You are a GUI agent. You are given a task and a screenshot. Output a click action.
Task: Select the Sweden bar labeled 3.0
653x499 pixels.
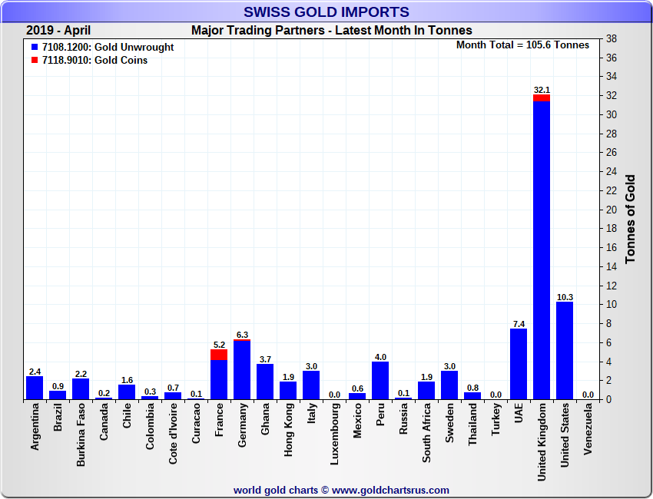point(449,385)
